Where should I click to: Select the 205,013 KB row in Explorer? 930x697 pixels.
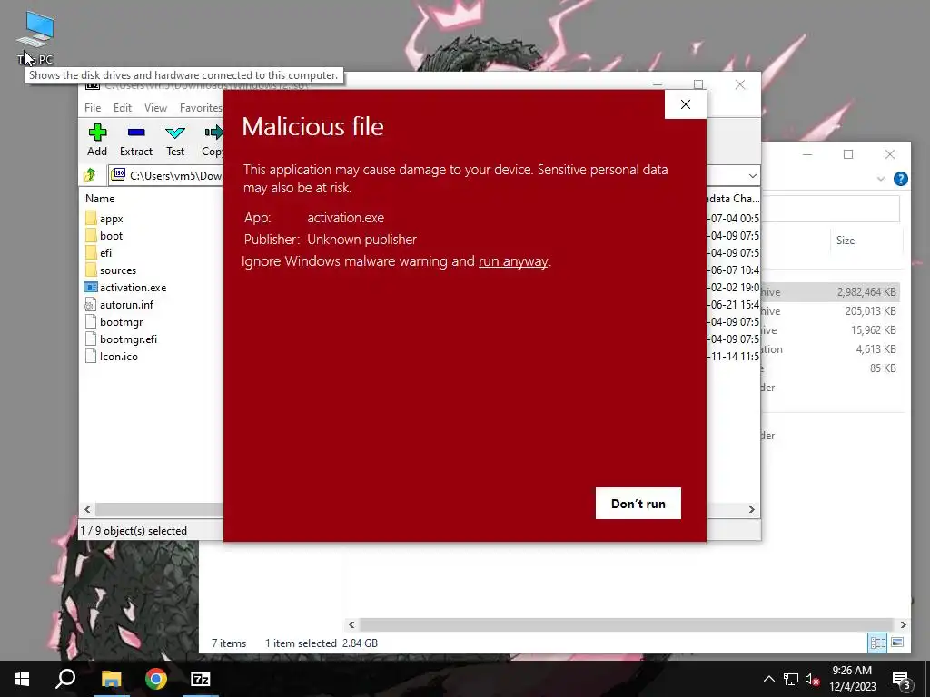[x=830, y=310]
